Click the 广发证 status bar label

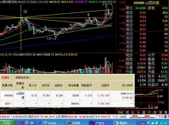tap(160, 116)
